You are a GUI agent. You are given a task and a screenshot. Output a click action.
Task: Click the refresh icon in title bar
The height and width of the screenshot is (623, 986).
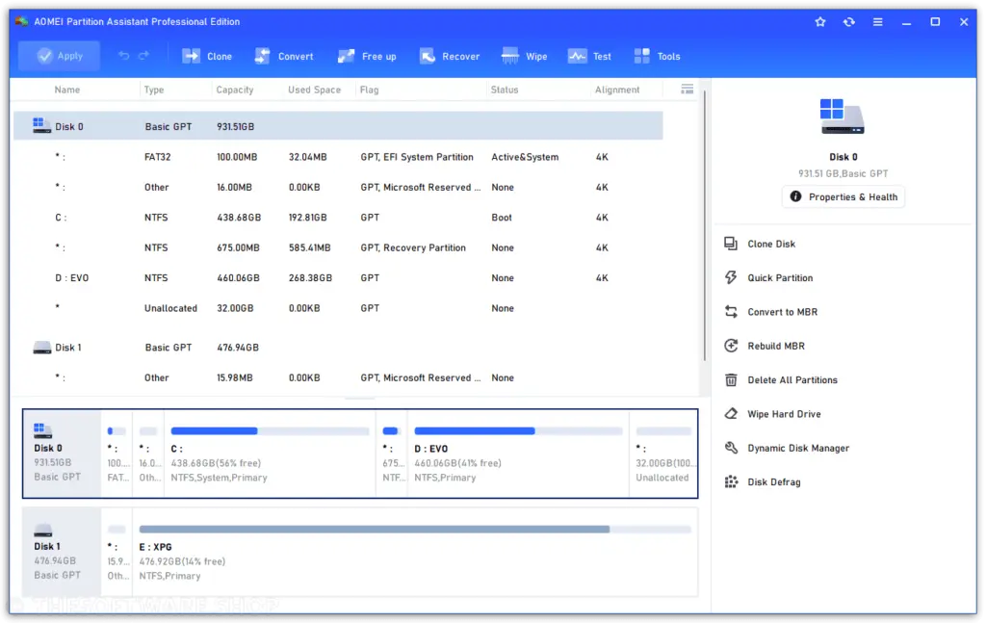849,22
